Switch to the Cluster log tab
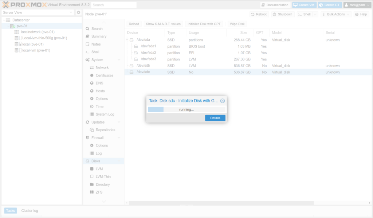Screen dimensions: 373x218 pyautogui.click(x=30, y=211)
